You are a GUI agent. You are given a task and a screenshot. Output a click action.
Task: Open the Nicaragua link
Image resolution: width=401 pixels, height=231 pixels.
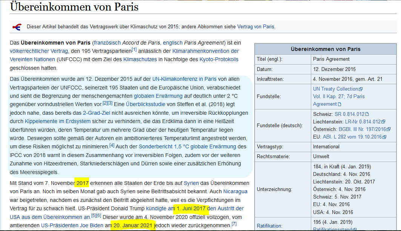click(x=235, y=192)
